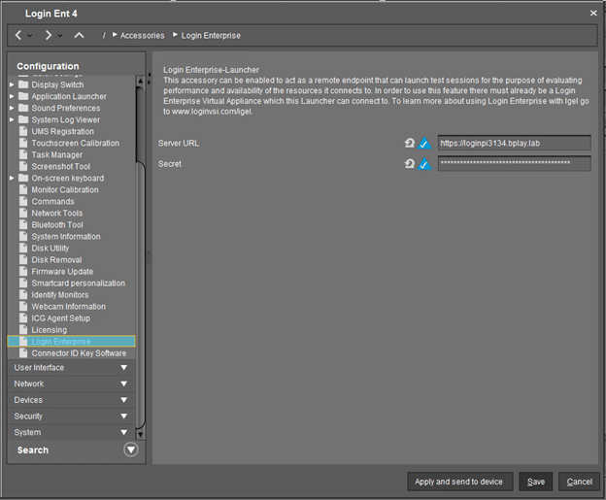Expand the Display Switch folder
Viewport: 606px width, 500px height.
point(12,84)
